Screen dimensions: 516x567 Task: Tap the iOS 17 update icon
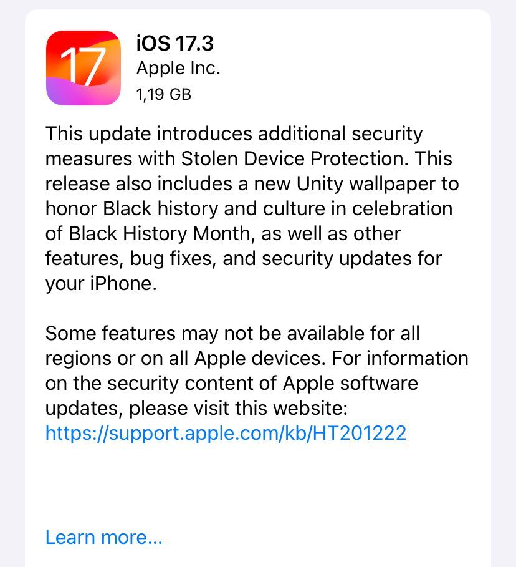point(84,68)
